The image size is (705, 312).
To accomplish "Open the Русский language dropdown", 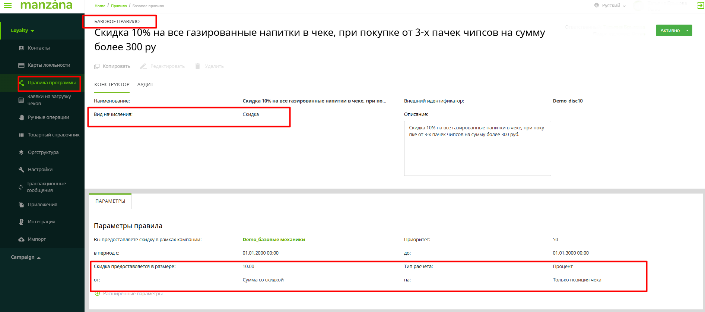I will (x=610, y=6).
